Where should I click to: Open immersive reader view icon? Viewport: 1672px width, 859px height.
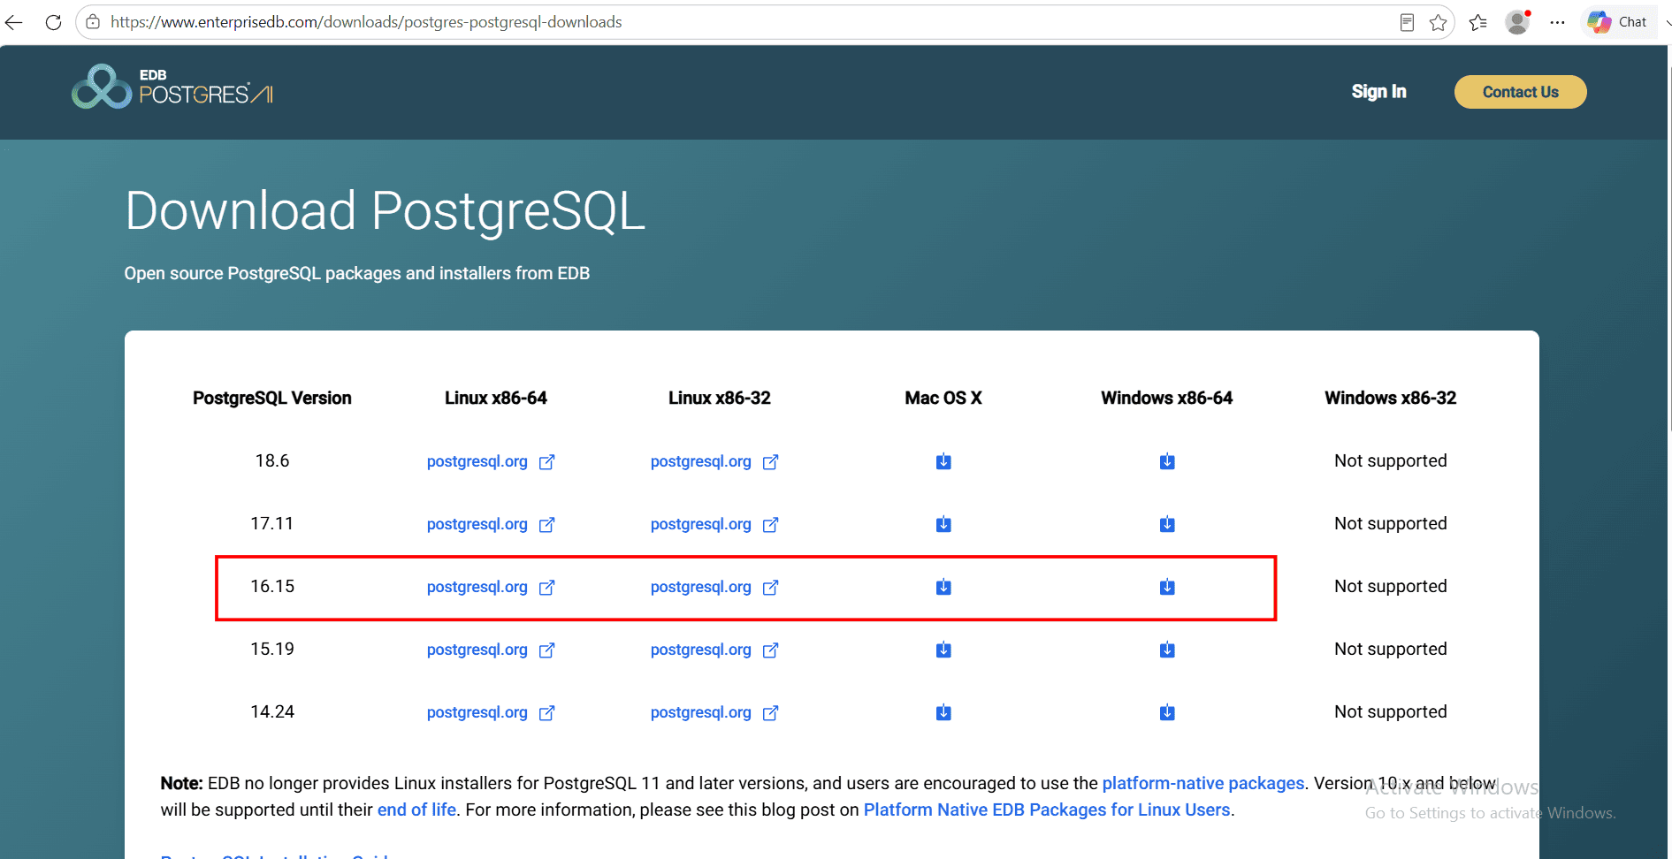point(1407,22)
